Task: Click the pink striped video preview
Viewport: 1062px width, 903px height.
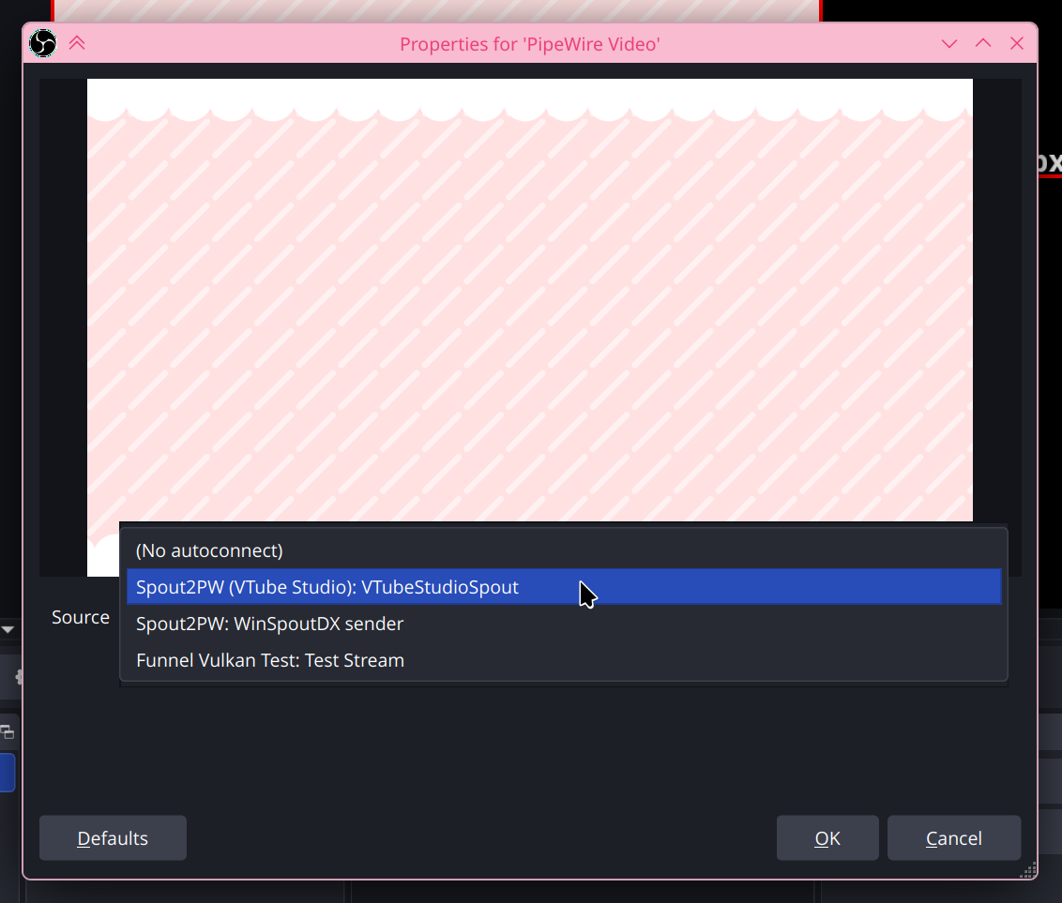Action: coord(530,300)
